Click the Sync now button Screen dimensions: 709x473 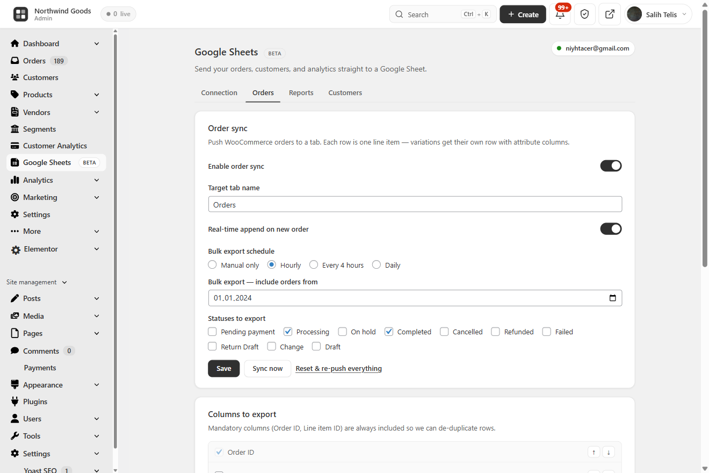click(267, 368)
